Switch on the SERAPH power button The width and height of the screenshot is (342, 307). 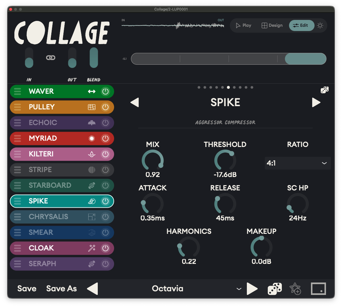[105, 264]
